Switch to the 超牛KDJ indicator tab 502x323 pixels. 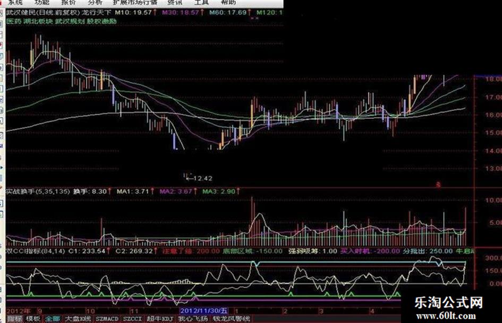pos(160,319)
